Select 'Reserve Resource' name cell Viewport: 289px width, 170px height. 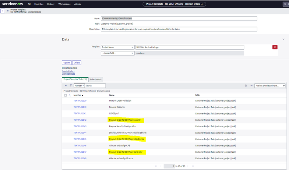pos(117,107)
